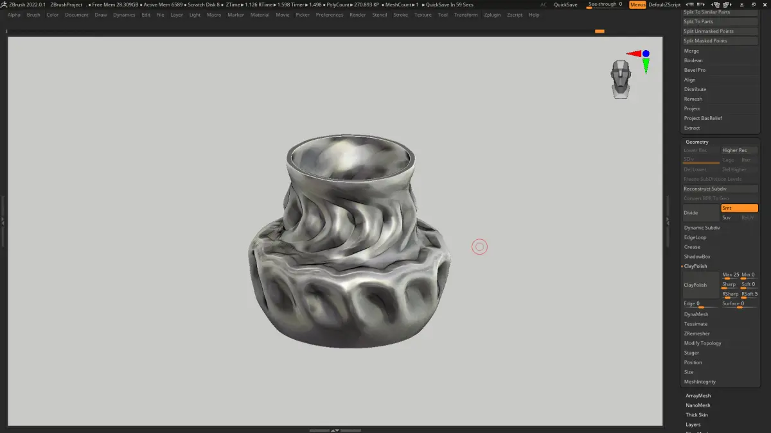Click the Edge 0 slider
771x433 pixels.
point(701,304)
